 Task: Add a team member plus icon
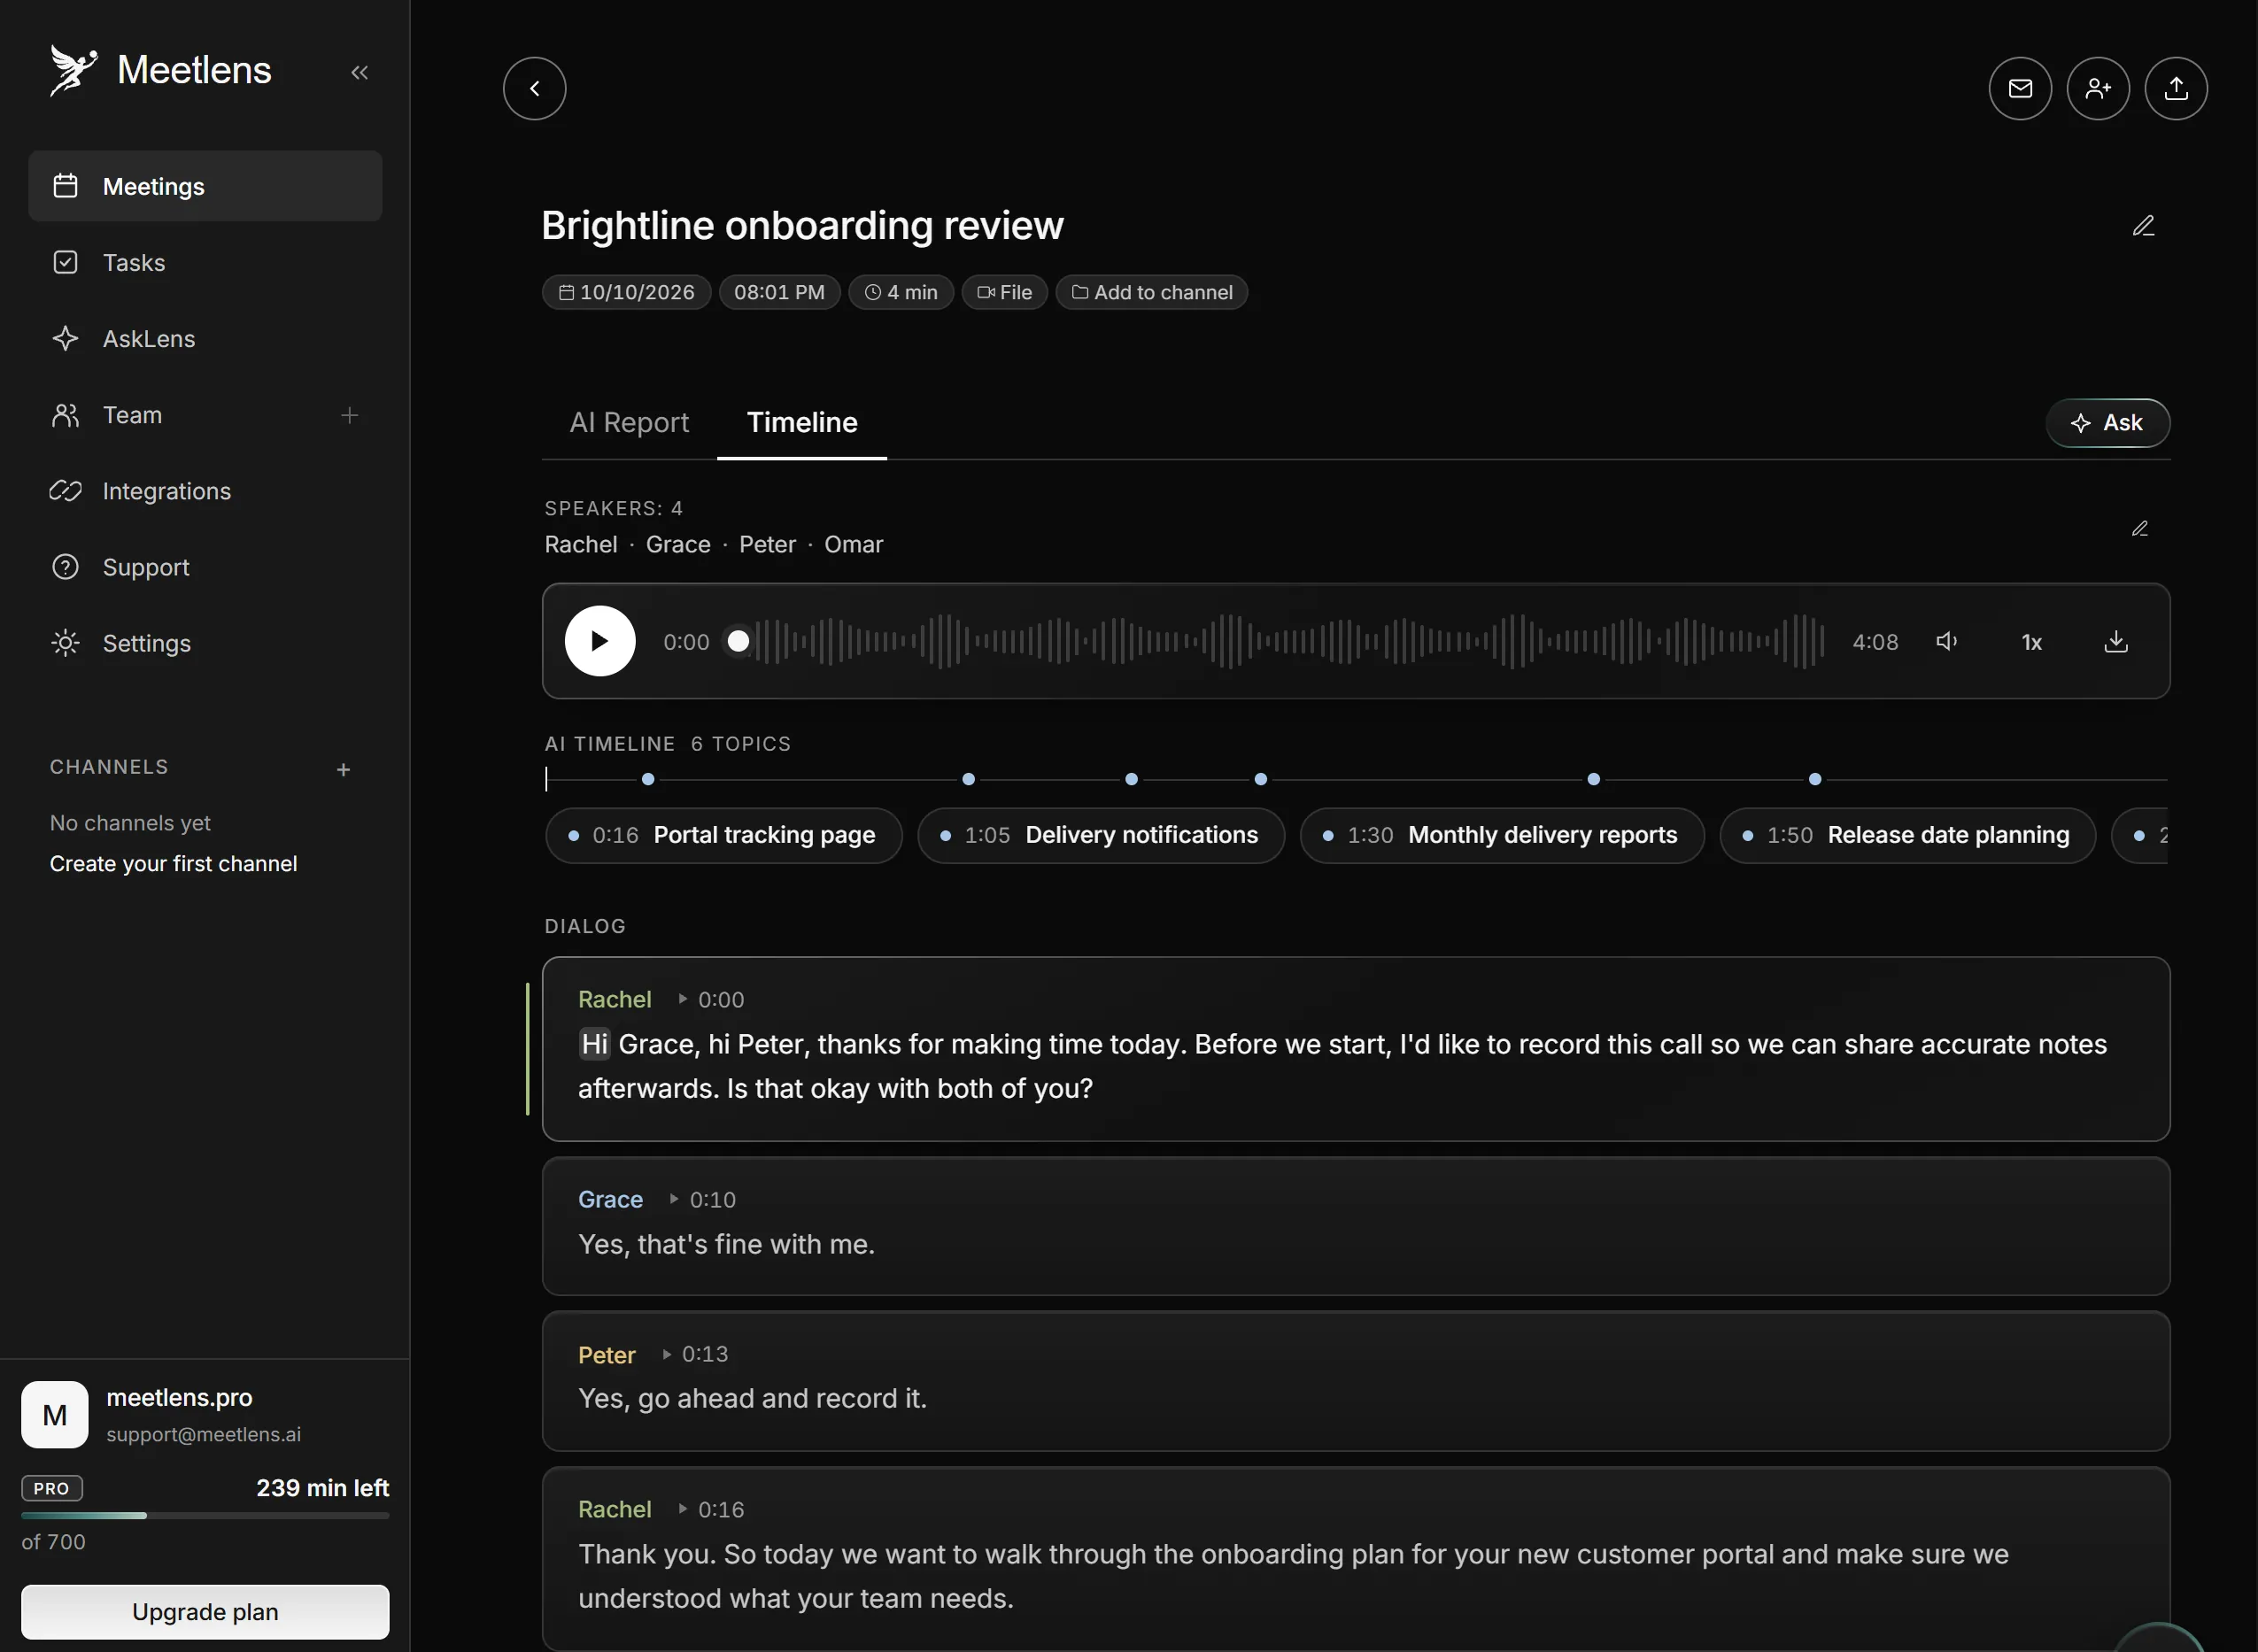[349, 415]
